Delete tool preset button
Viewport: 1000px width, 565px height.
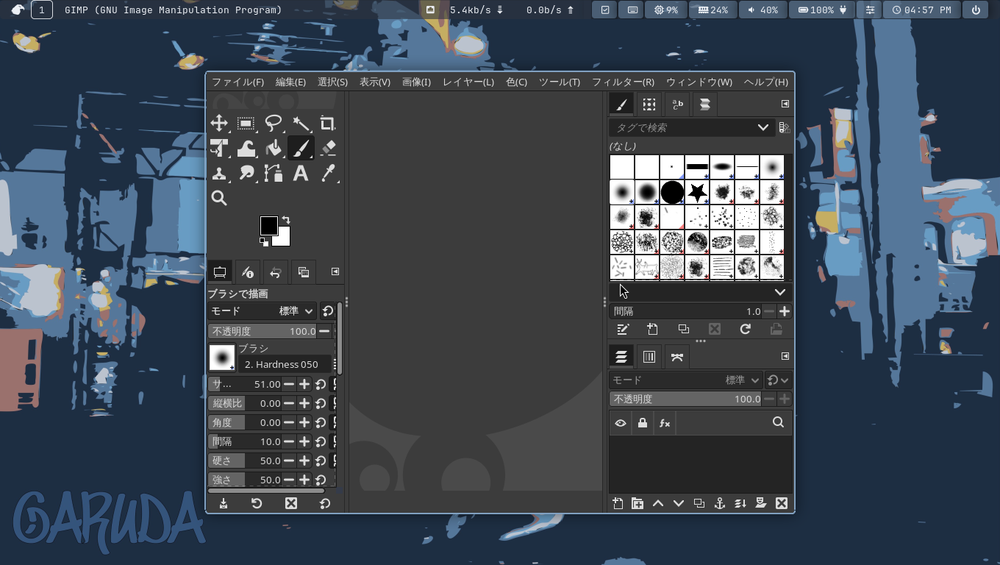point(291,503)
